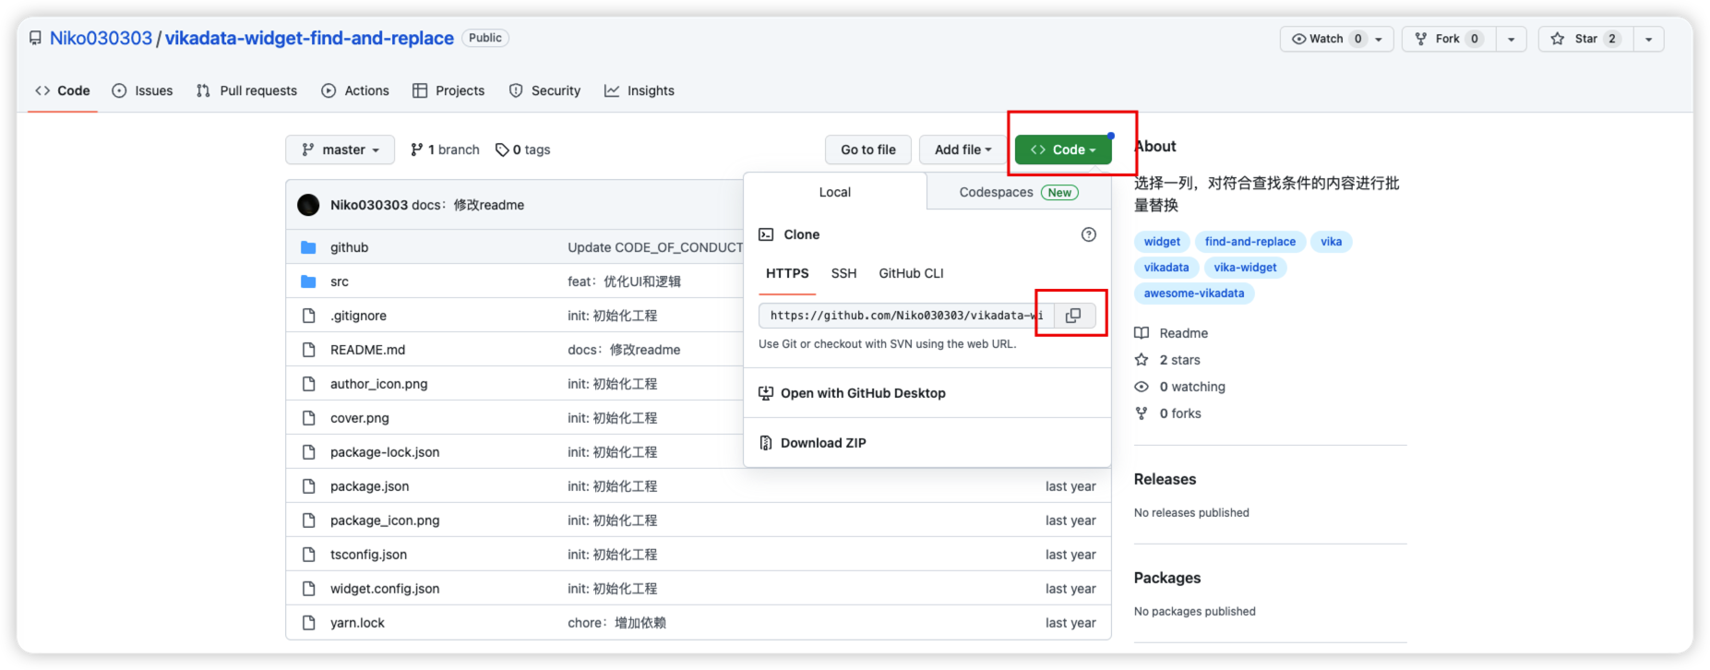Switch to the Codespaces tab
Screen dimensions: 1710x670
coord(1019,192)
